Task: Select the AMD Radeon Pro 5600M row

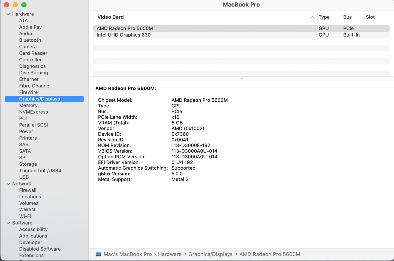Action: [x=124, y=28]
